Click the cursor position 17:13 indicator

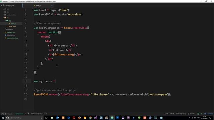point(45,114)
